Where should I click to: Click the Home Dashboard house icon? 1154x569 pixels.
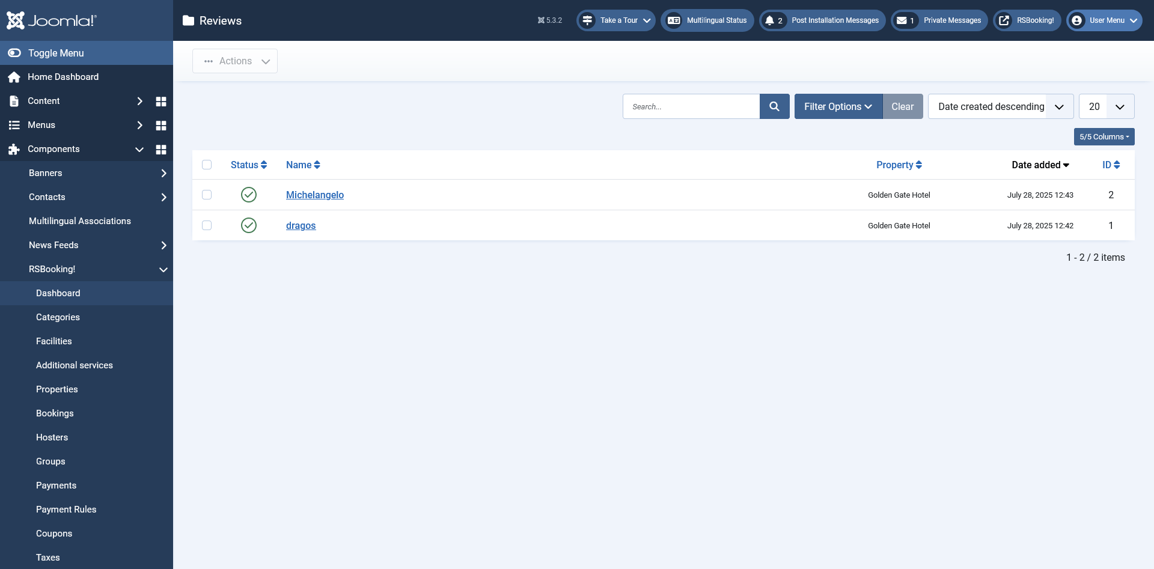click(x=14, y=77)
